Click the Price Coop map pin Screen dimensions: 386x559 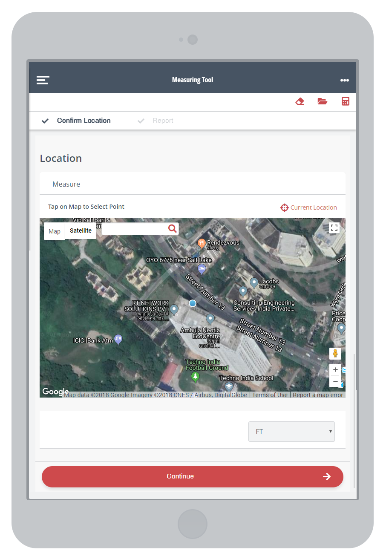tap(341, 328)
